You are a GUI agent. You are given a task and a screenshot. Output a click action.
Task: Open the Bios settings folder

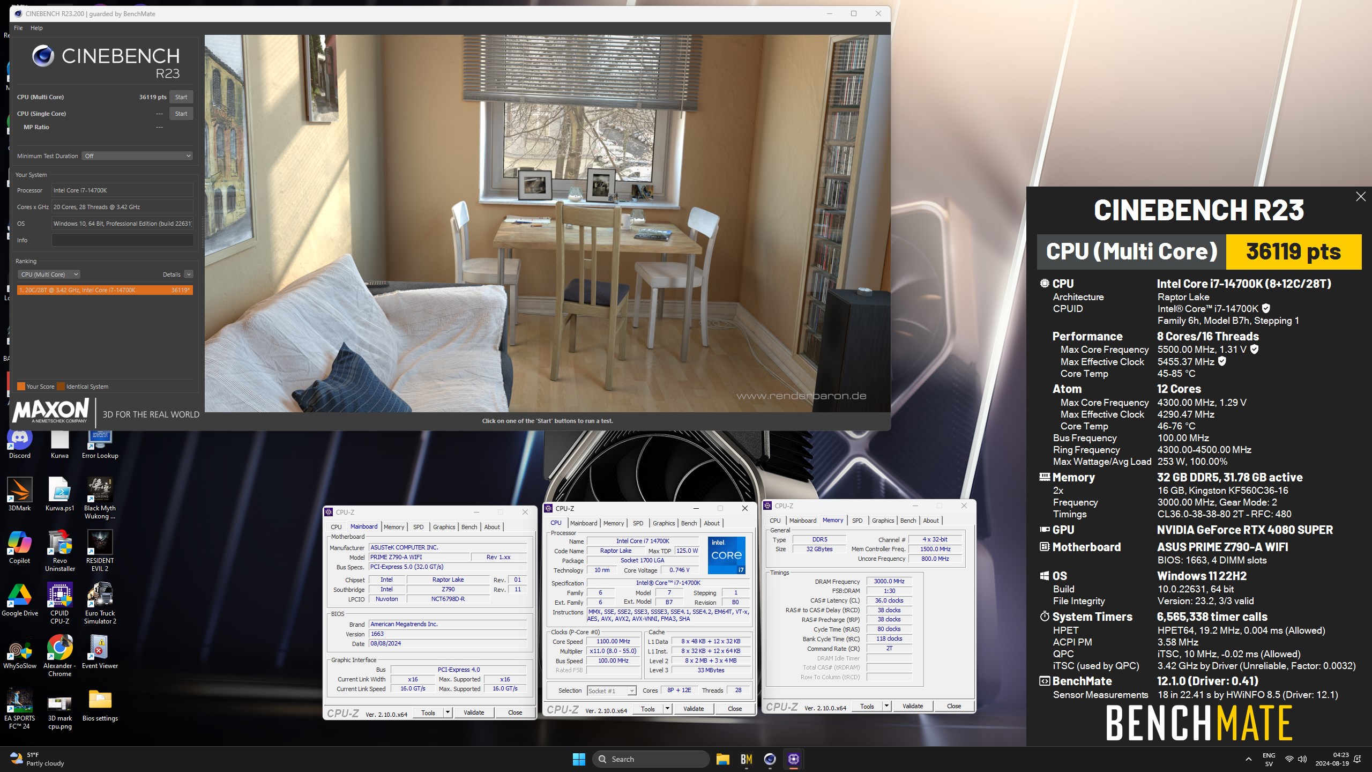pyautogui.click(x=100, y=704)
